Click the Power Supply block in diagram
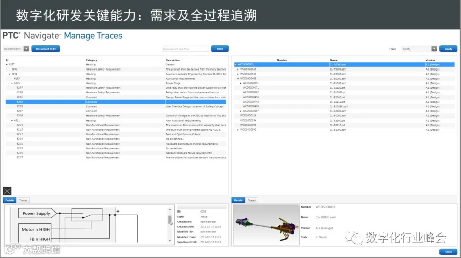The width and height of the screenshot is (461, 258). (x=37, y=213)
